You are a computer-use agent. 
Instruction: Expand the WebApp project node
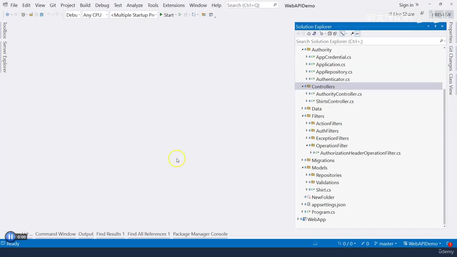[298, 219]
